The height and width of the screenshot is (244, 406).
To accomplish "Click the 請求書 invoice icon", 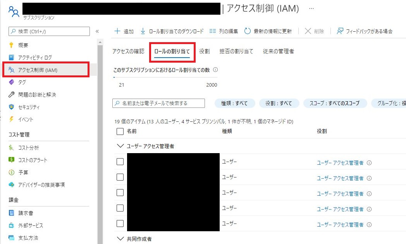I will point(11,213).
